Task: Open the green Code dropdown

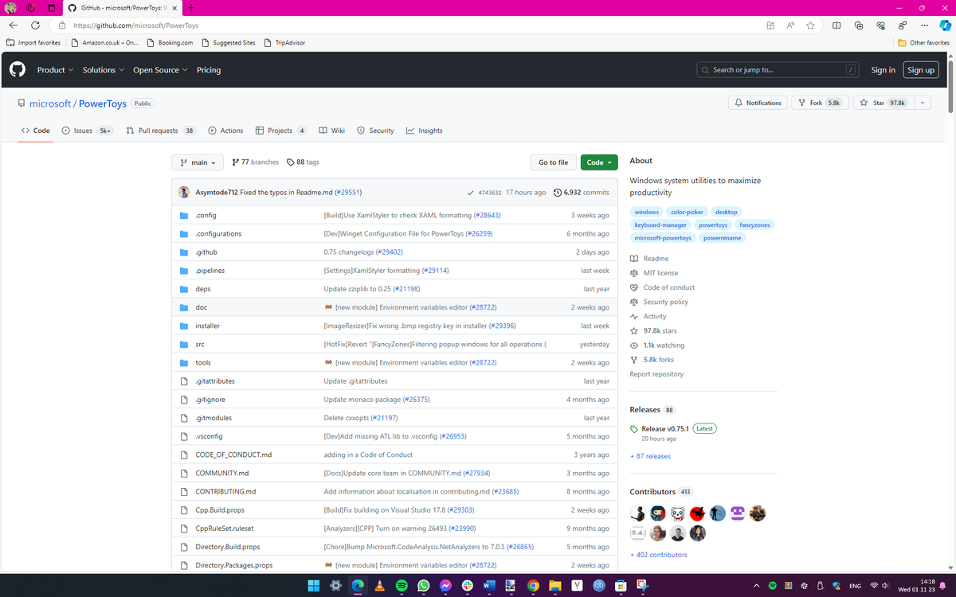Action: coord(598,162)
